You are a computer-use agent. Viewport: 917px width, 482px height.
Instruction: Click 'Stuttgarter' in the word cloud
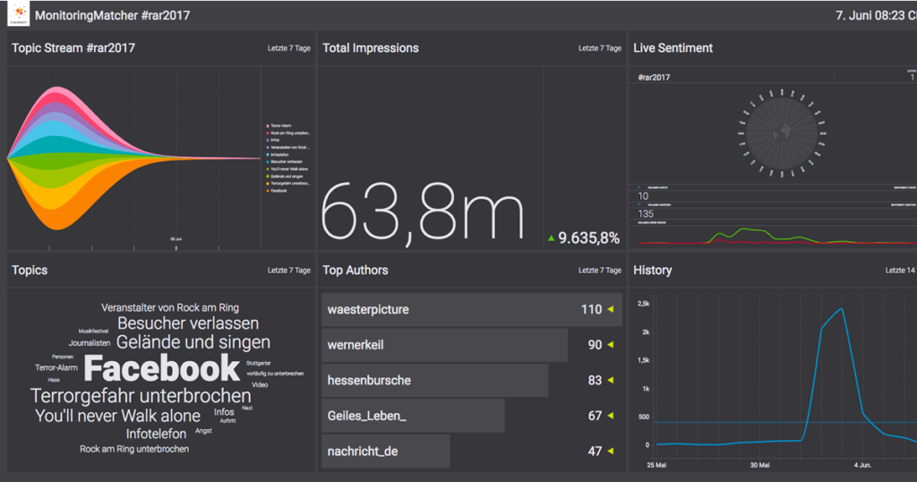coord(259,363)
